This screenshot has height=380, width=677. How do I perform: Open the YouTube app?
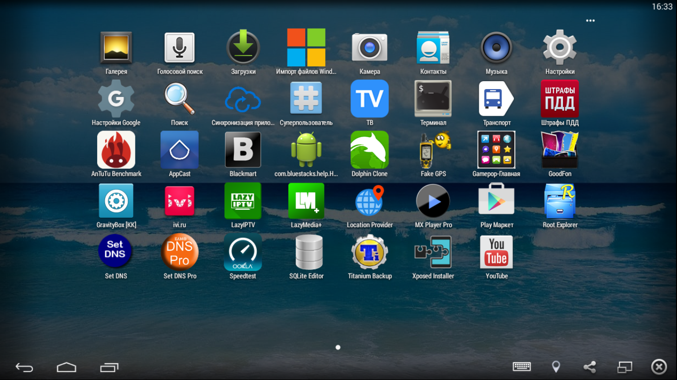(x=497, y=252)
